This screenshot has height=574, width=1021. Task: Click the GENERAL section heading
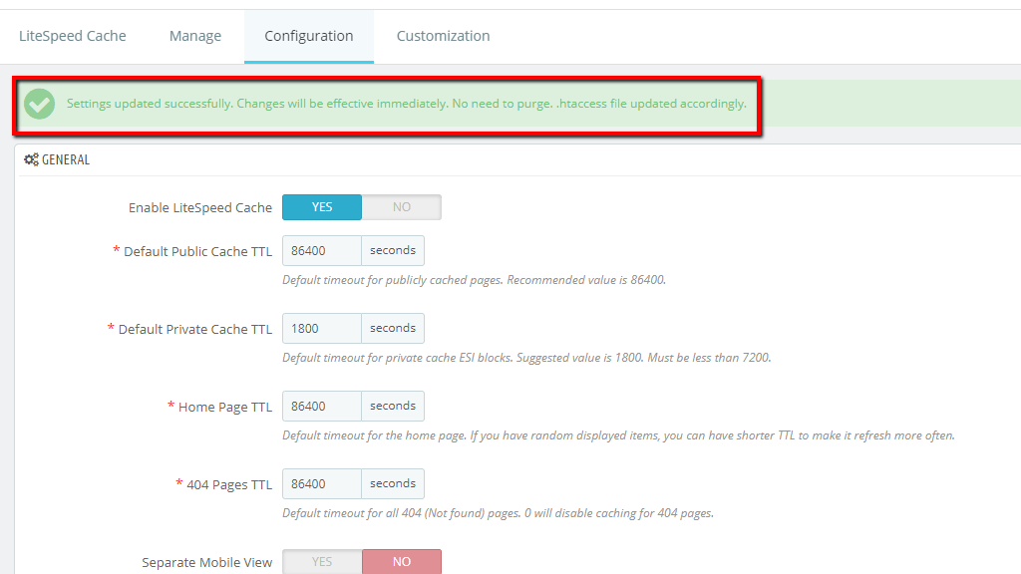pyautogui.click(x=66, y=159)
